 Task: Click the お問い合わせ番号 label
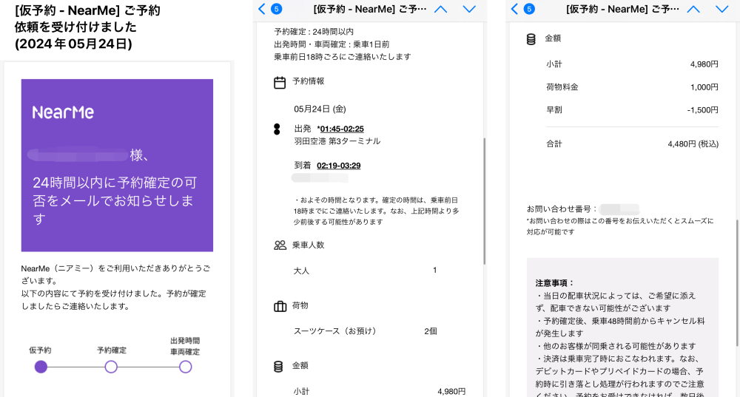point(562,209)
